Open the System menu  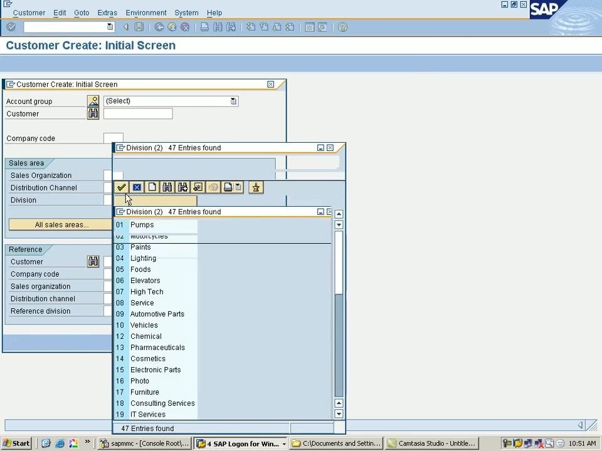(x=186, y=13)
